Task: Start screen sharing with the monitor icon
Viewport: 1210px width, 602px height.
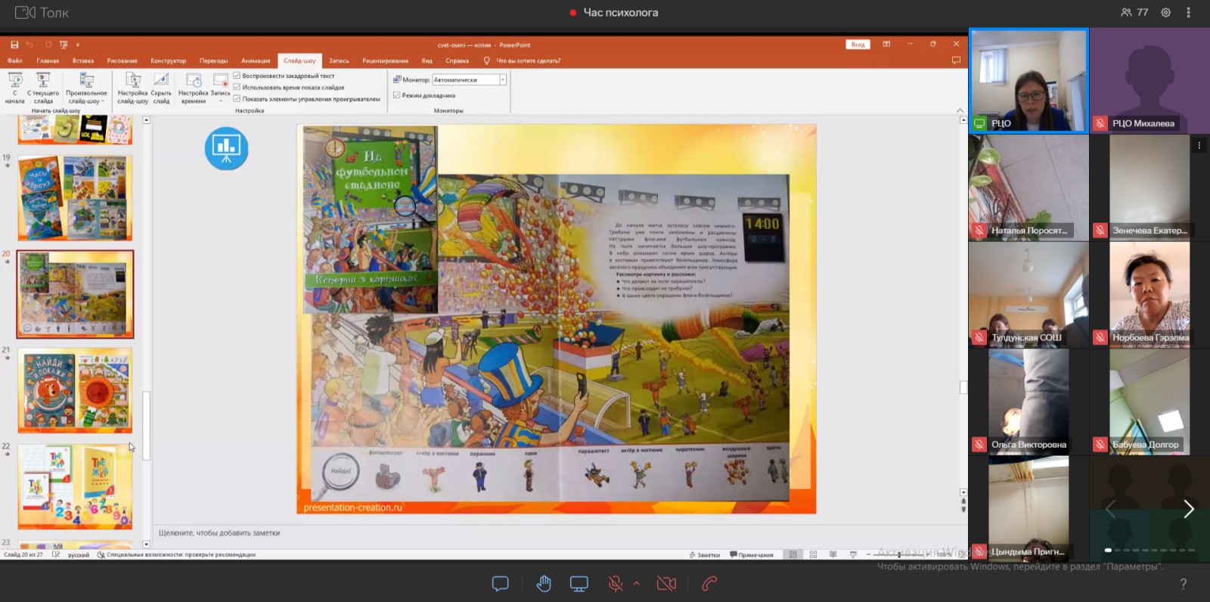Action: coord(579,584)
